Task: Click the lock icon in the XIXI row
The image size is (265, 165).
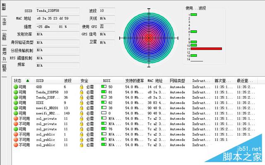Action: click(82, 103)
